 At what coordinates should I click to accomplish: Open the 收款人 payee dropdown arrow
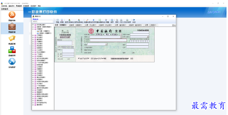[x=121, y=37]
